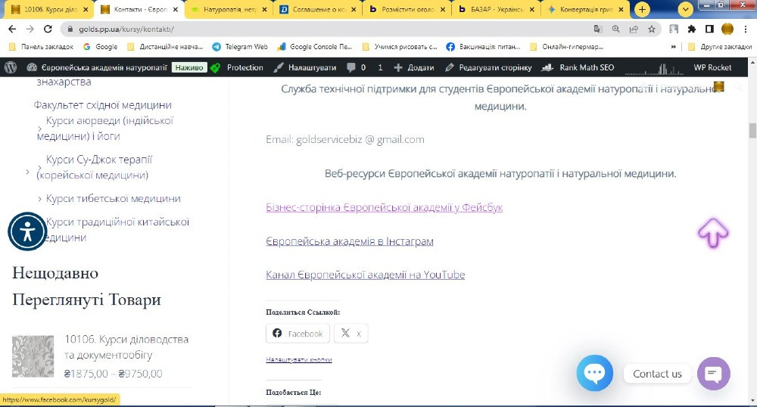Show more bookmarks with the double chevron

[x=673, y=47]
